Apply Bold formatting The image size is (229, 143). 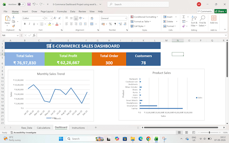click(25, 24)
